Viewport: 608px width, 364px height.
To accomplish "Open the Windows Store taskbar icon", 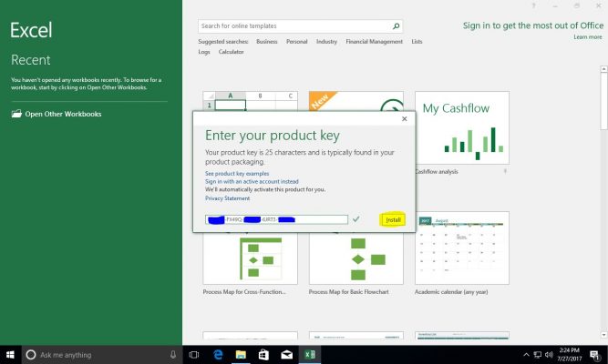I will coord(263,355).
